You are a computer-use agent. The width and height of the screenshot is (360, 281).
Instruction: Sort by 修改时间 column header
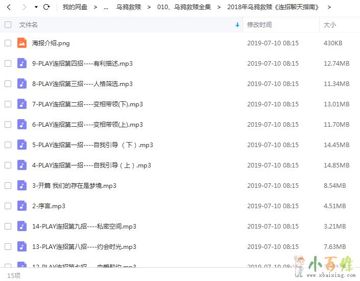point(259,24)
